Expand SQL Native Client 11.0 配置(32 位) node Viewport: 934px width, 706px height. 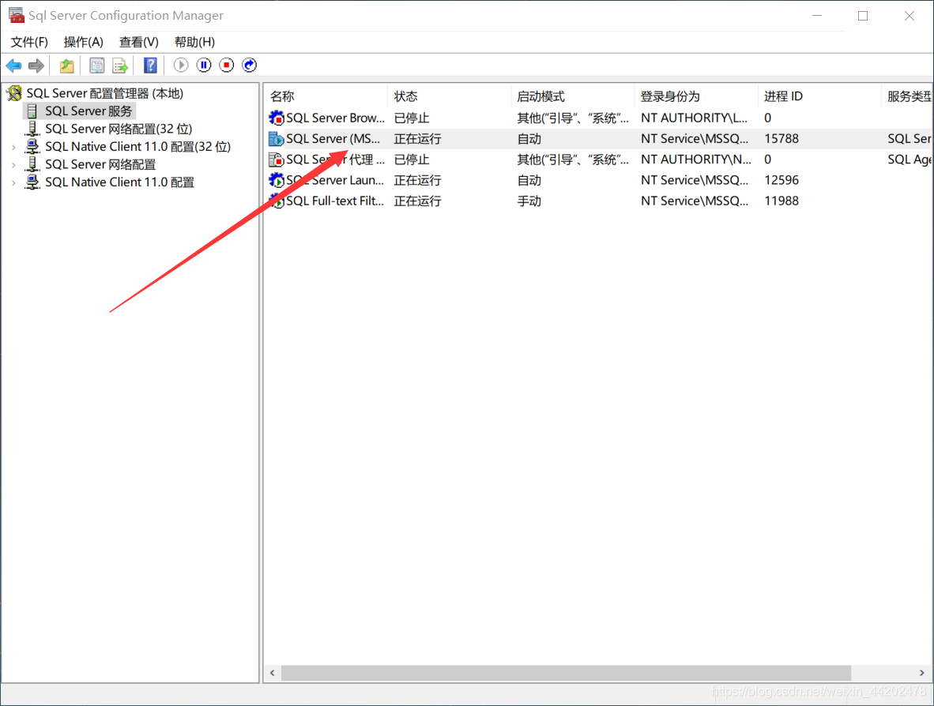pyautogui.click(x=13, y=146)
